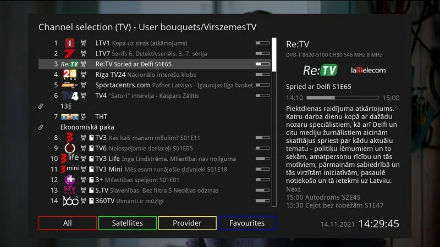
Task: Click the DVB-T 8620-5100 transponder info
Action: [x=334, y=55]
